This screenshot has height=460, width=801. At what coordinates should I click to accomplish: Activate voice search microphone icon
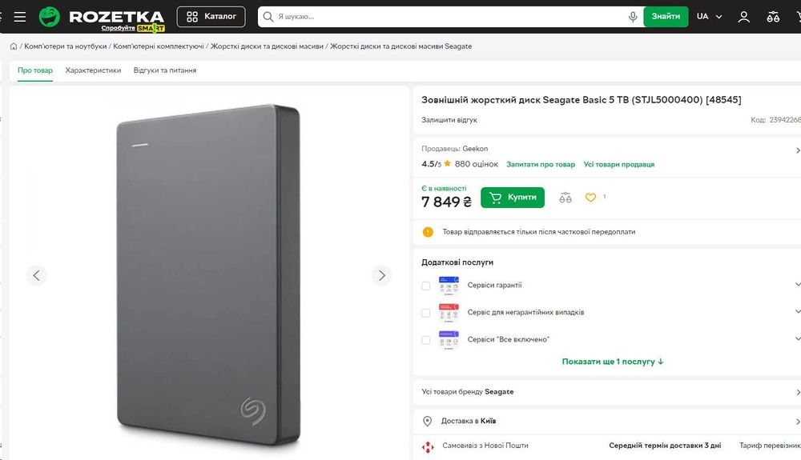point(633,17)
